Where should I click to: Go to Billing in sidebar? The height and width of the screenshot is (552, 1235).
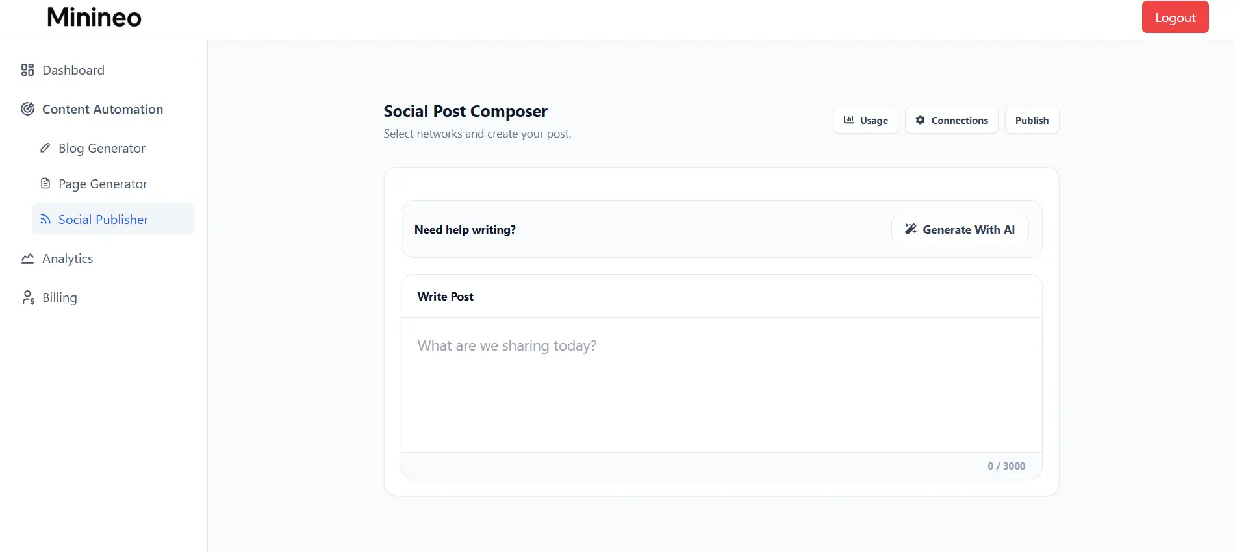click(60, 297)
